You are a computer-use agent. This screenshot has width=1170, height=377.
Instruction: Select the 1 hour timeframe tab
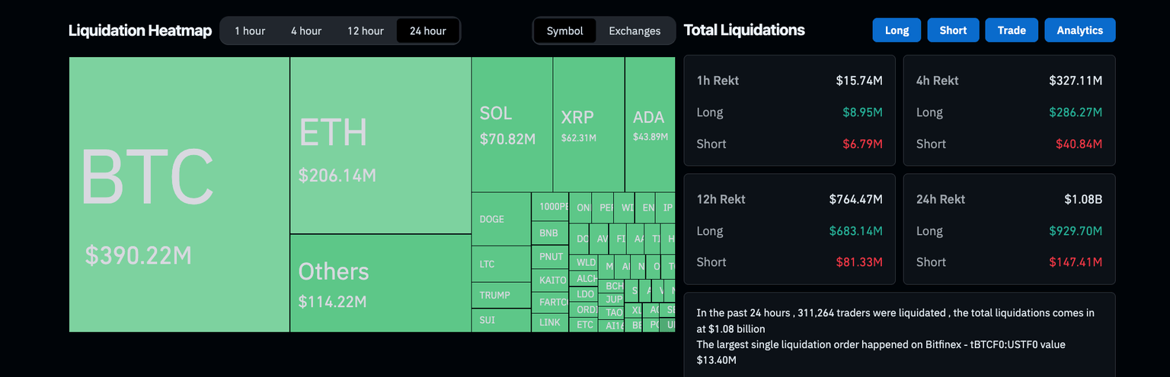coord(250,31)
